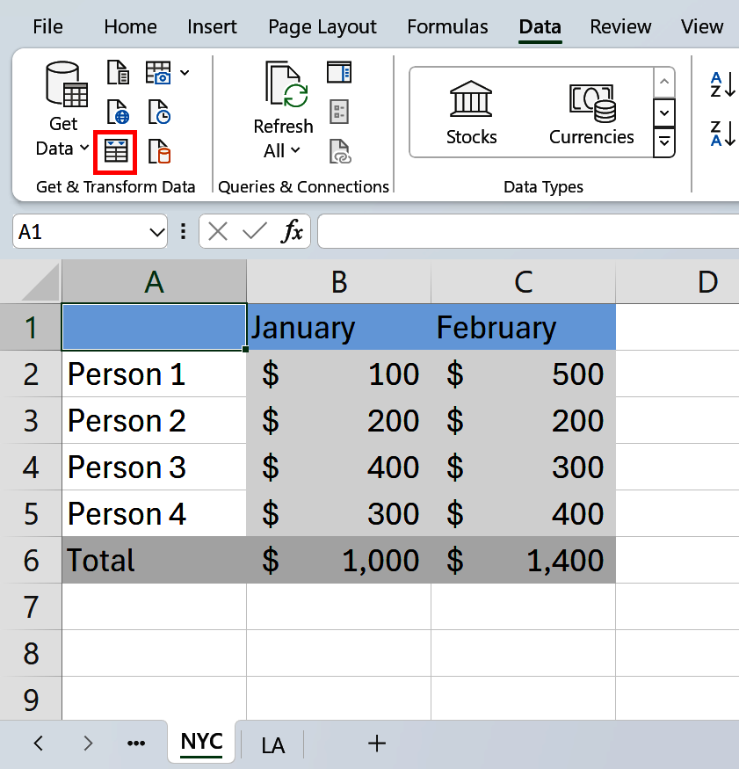Open Recent Sources
The width and height of the screenshot is (739, 769).
pyautogui.click(x=159, y=112)
